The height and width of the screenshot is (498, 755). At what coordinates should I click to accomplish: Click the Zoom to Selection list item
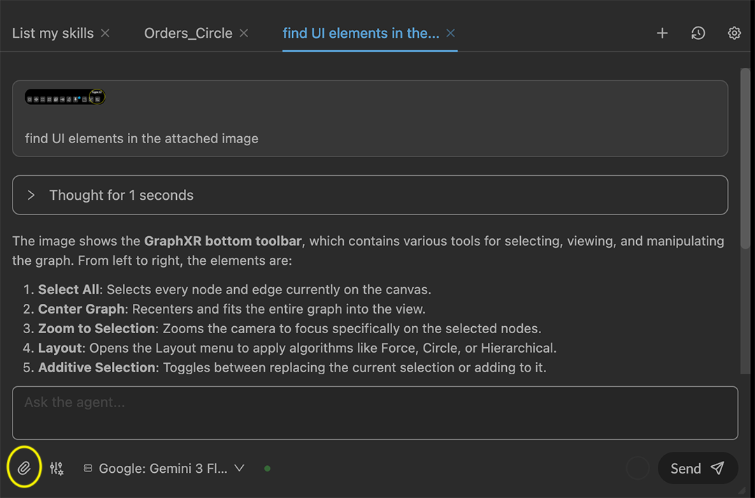pos(282,329)
